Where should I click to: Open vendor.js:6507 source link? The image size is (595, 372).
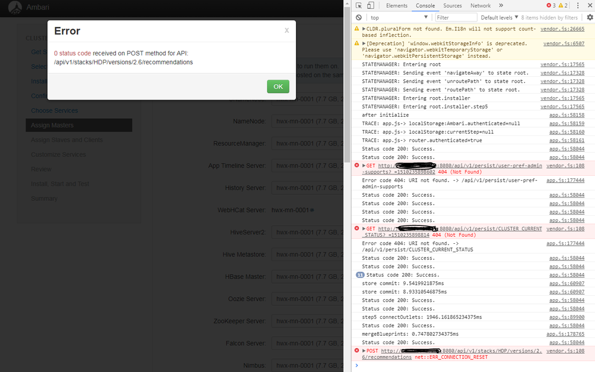coord(564,44)
